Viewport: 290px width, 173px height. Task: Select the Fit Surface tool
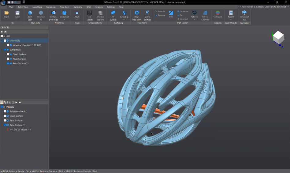coord(113,14)
